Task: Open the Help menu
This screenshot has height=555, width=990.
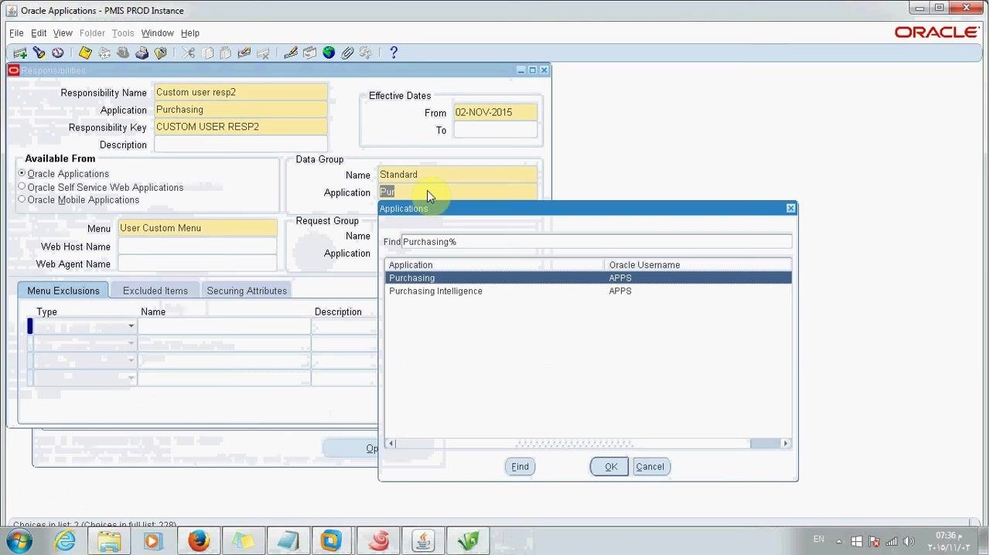Action: coord(190,33)
